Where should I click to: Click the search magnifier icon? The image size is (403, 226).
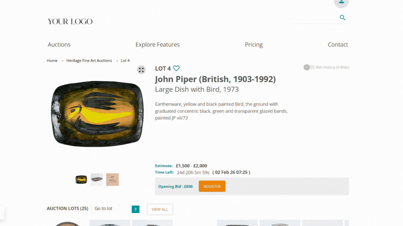tap(342, 17)
